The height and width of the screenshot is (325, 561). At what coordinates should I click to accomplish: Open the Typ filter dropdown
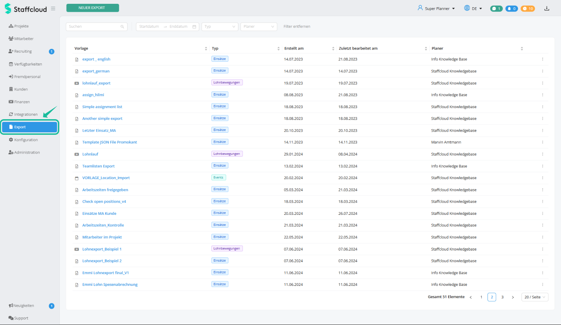point(220,27)
